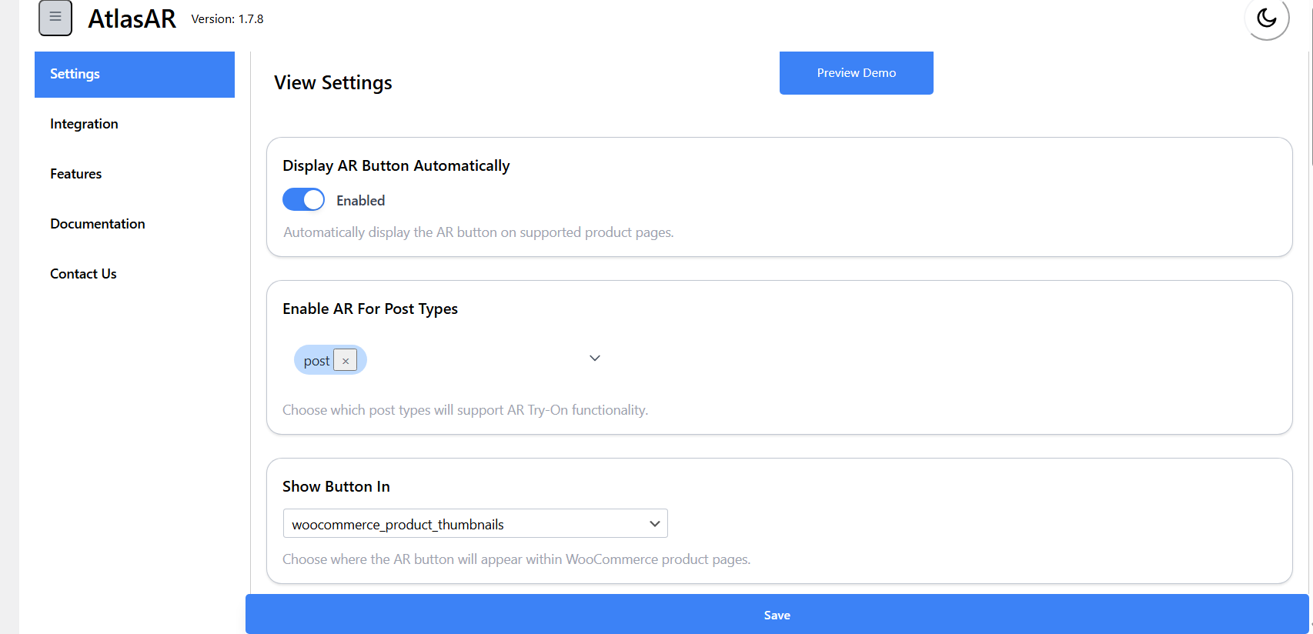Go to the Integration section

pos(84,124)
